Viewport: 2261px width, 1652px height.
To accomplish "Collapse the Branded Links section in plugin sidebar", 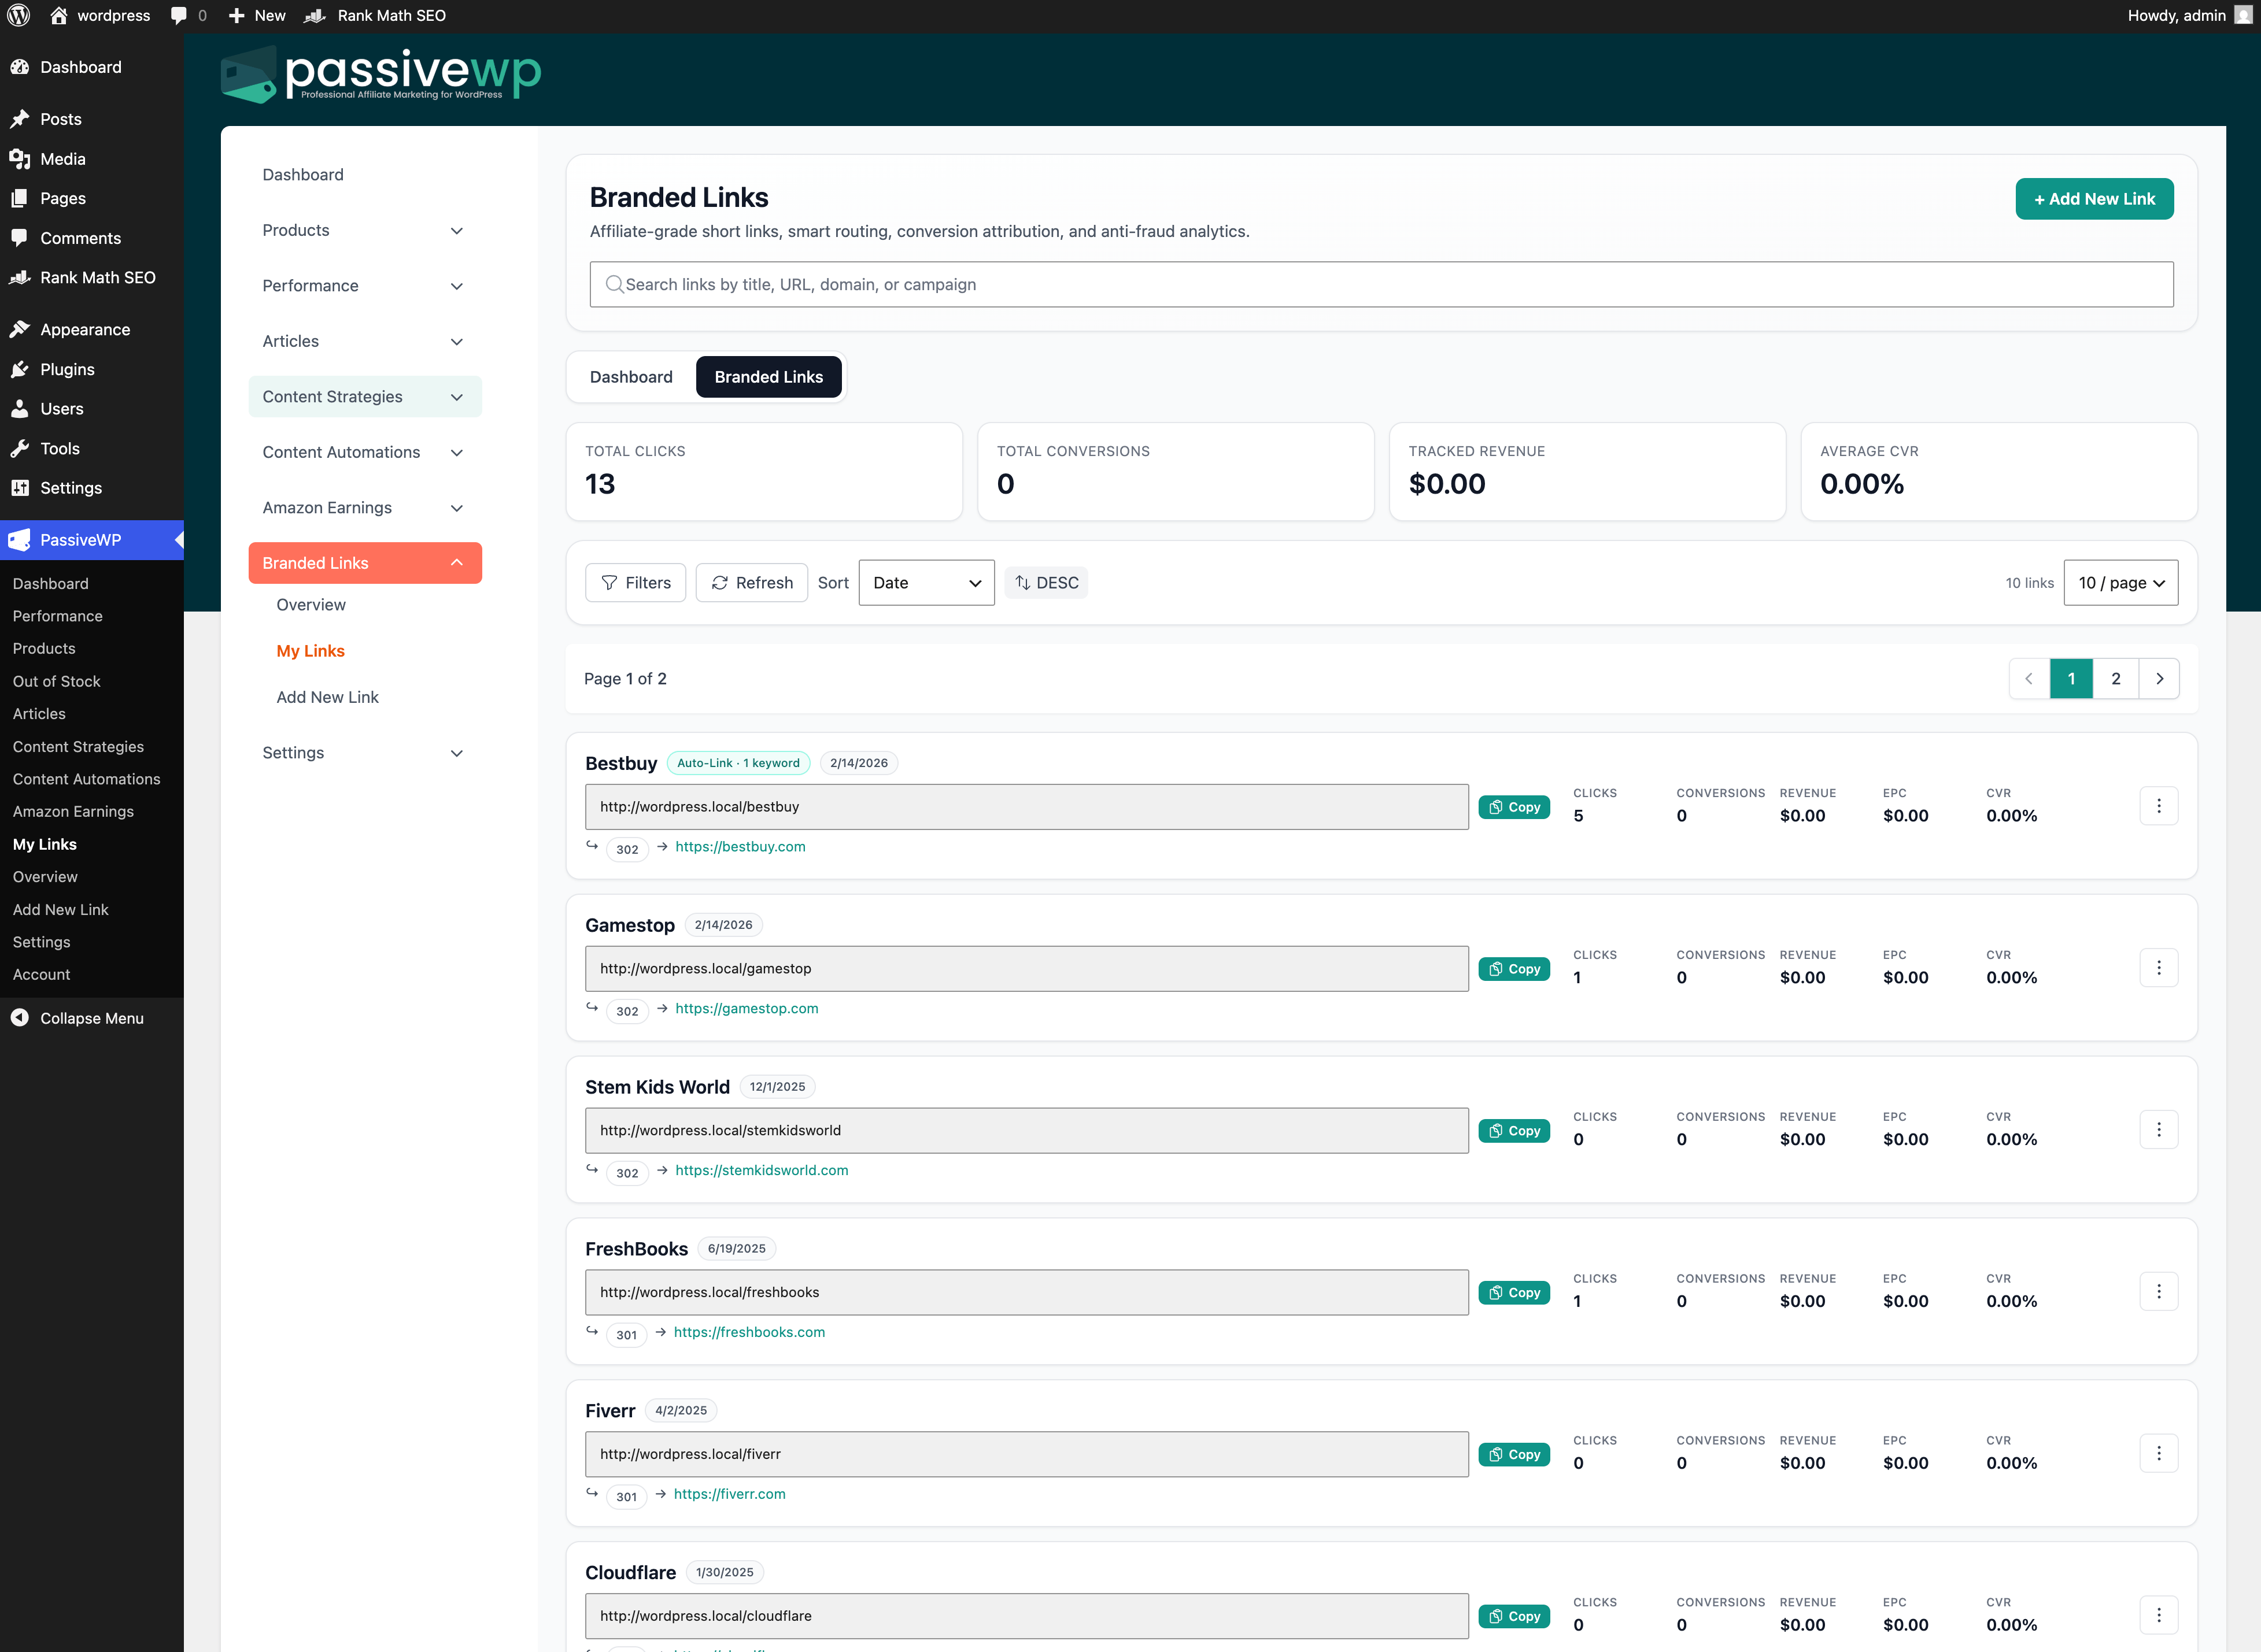I will tap(457, 562).
